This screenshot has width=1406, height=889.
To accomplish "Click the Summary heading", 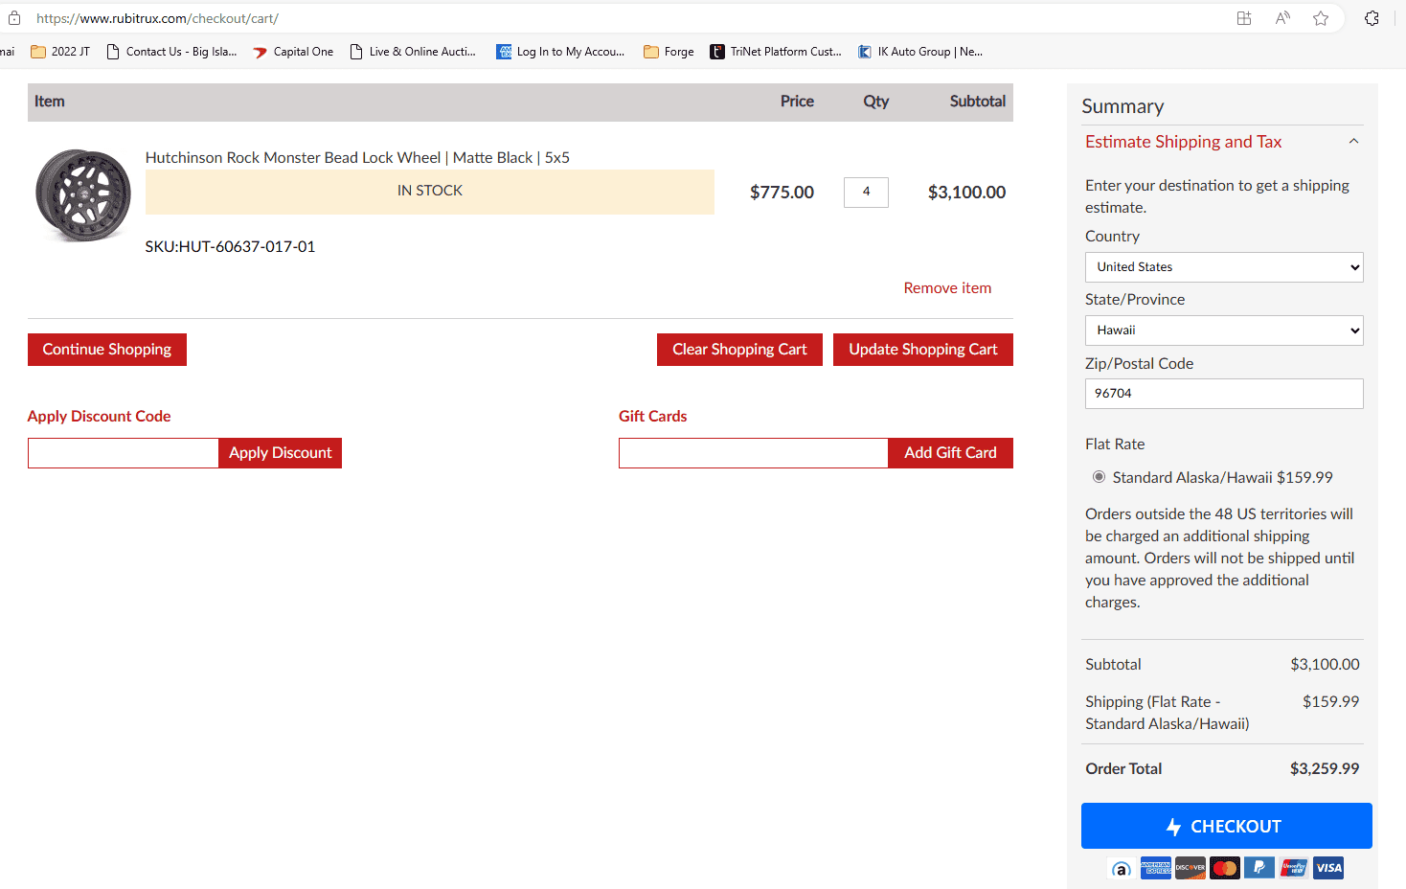I will click(x=1123, y=106).
